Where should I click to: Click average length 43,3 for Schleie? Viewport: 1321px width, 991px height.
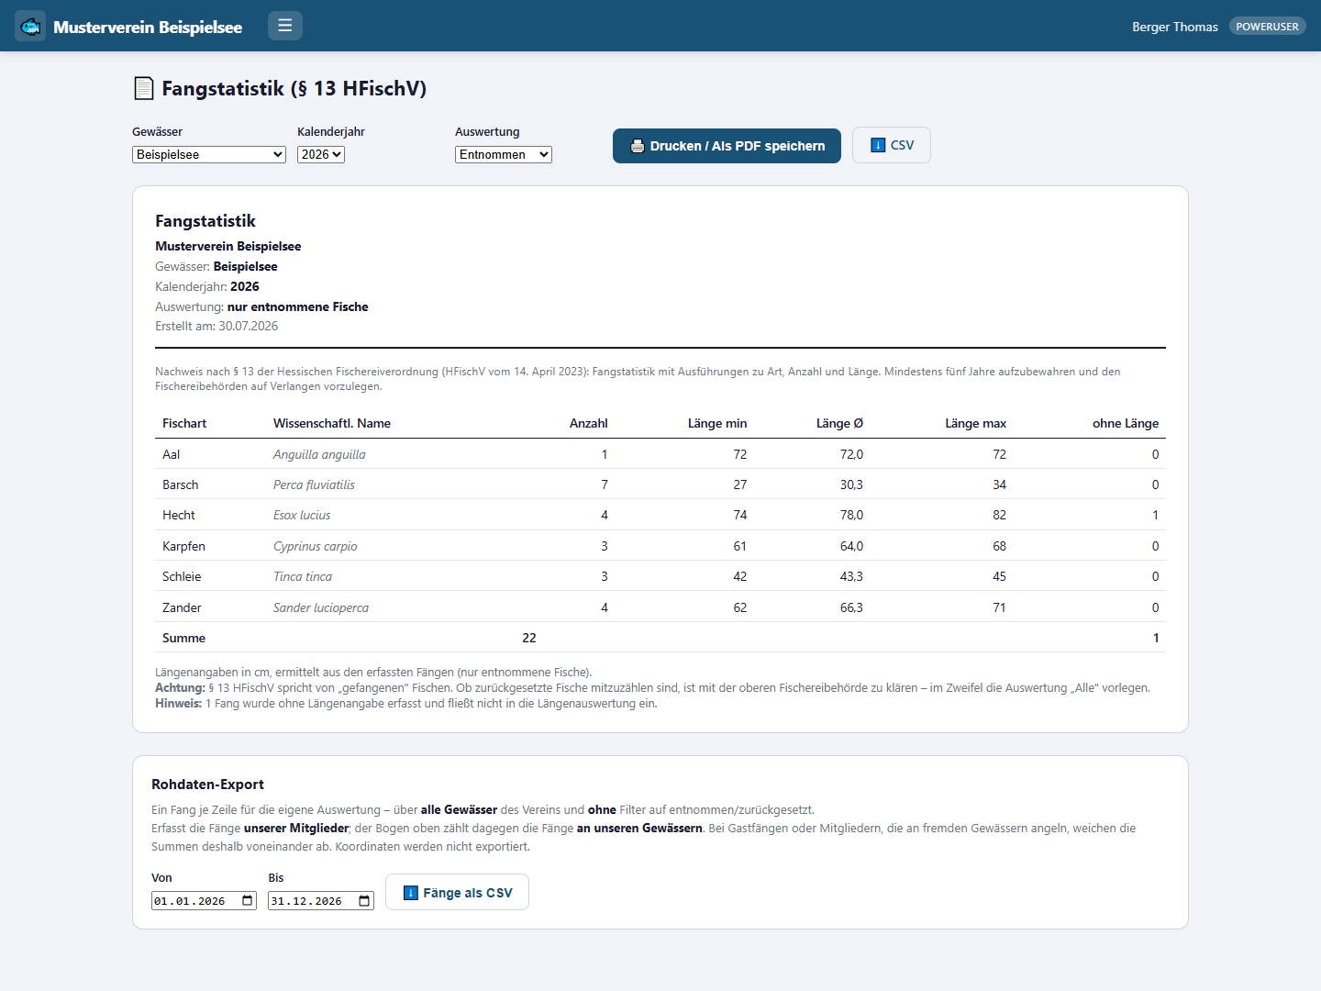851,576
